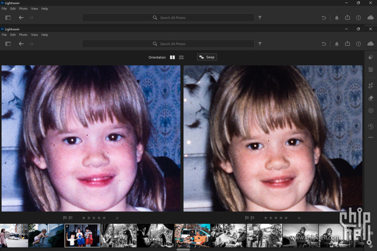This screenshot has height=251, width=377.
Task: Toggle the left panel icon in the front window
Action: [x=8, y=44]
